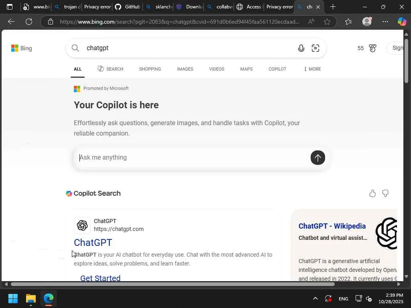Image resolution: width=411 pixels, height=308 pixels.
Task: Click ENG language indicator in taskbar
Action: coord(344,298)
